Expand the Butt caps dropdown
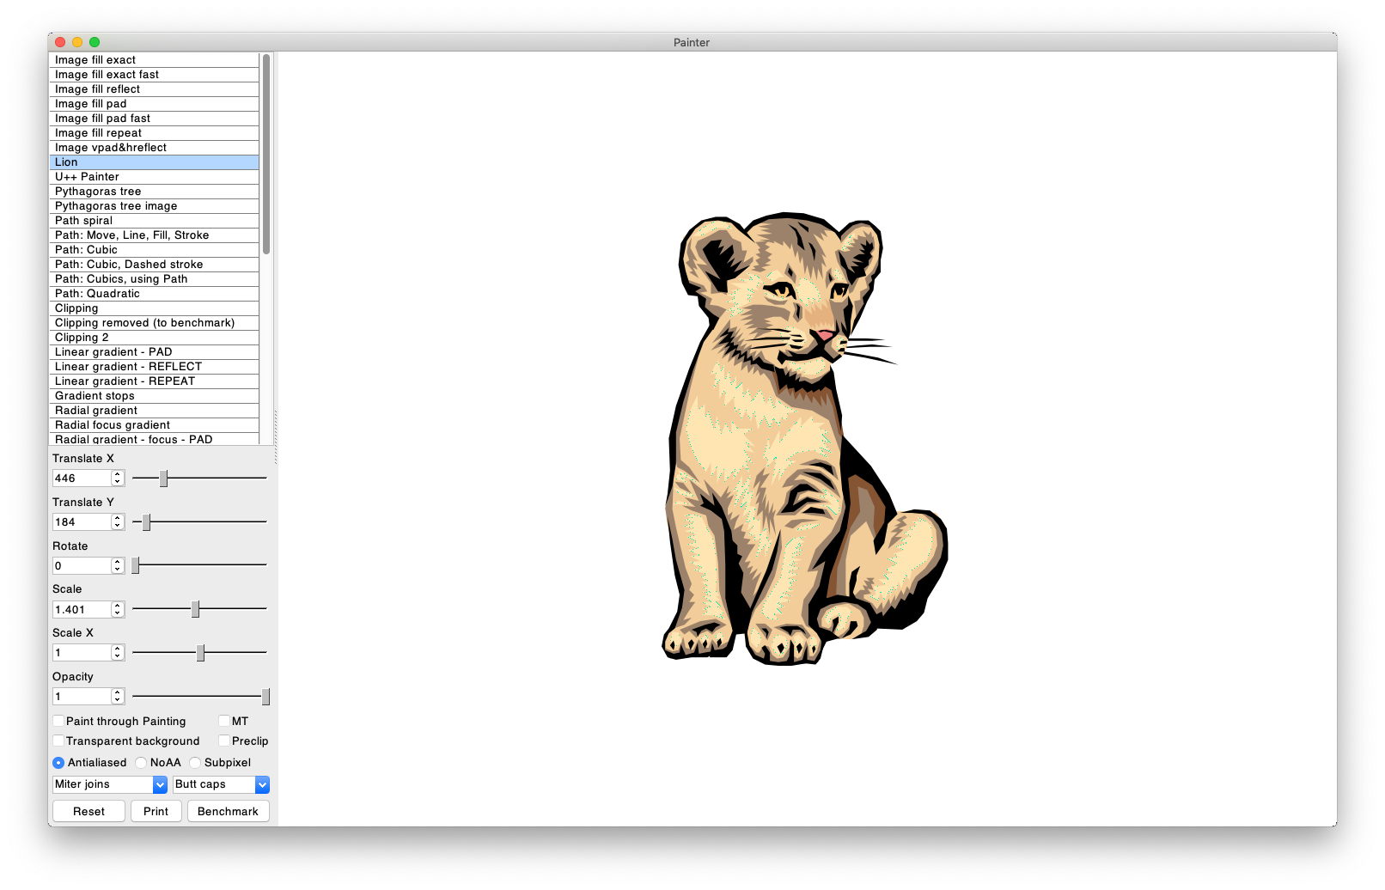Image resolution: width=1385 pixels, height=890 pixels. (x=221, y=784)
